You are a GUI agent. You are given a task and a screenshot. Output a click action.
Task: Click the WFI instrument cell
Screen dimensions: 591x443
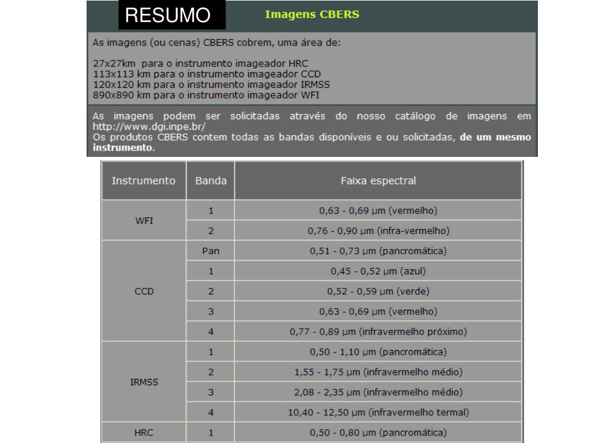point(144,220)
